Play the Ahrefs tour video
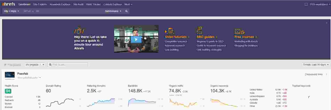This screenshot has width=331, height=110. click(x=136, y=39)
